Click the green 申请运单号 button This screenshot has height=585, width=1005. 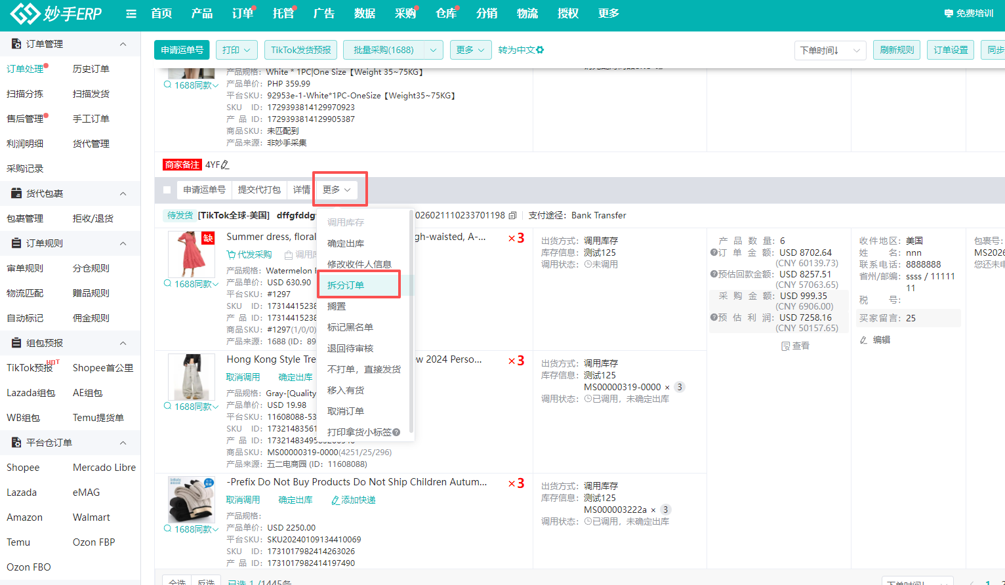coord(182,50)
